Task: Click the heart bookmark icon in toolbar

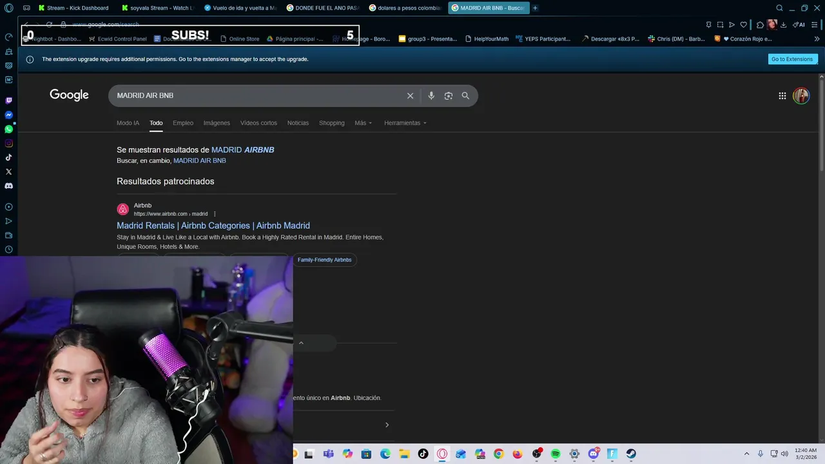Action: click(x=743, y=24)
